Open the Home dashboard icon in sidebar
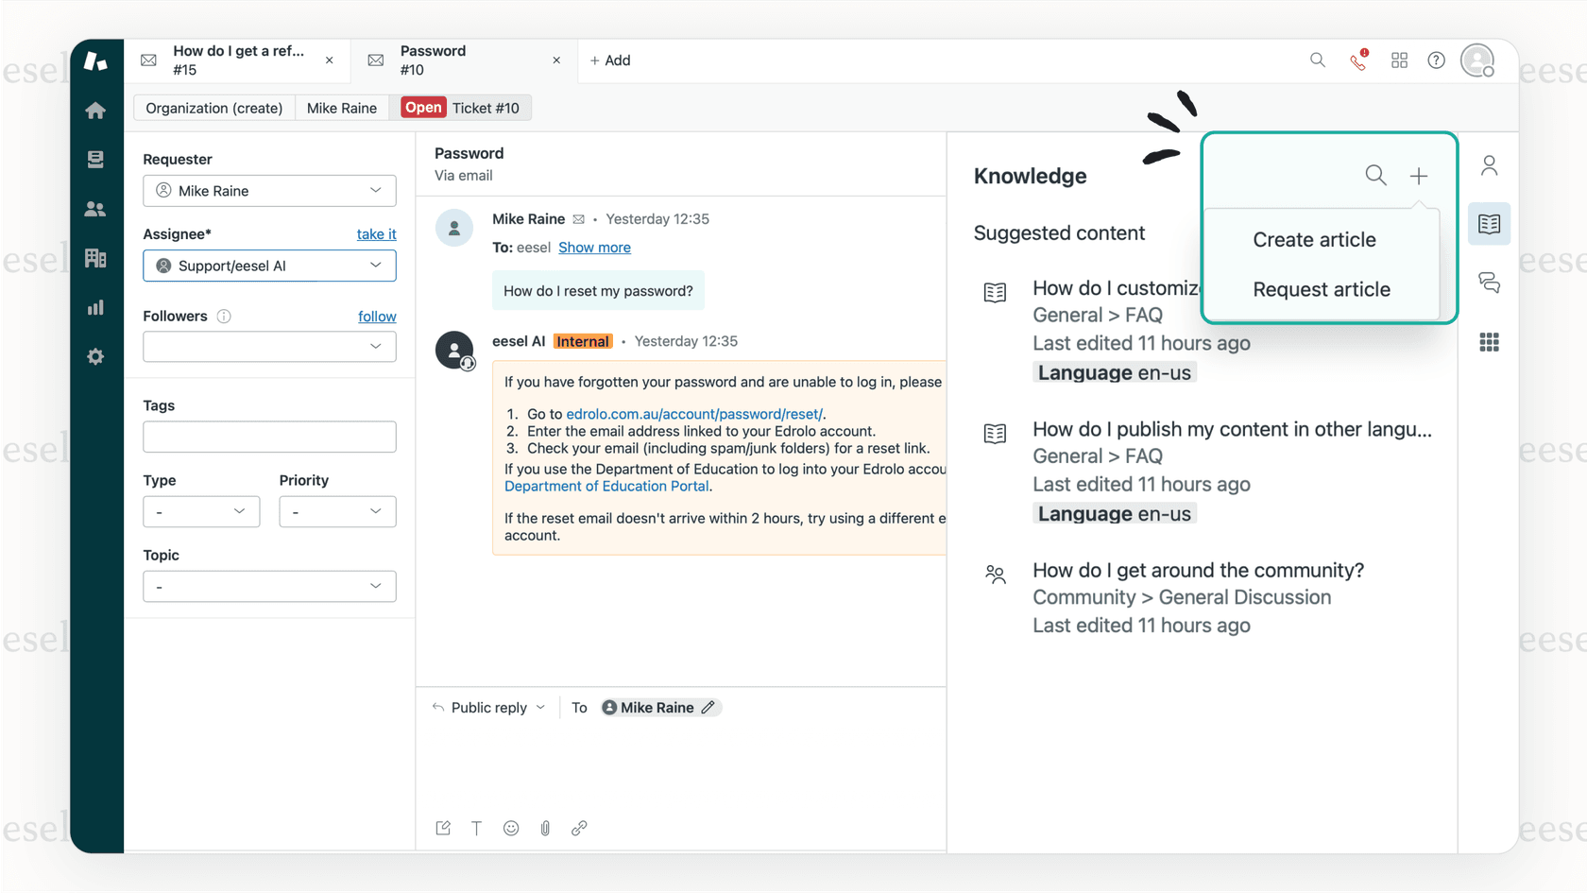The image size is (1587, 893). (x=95, y=111)
